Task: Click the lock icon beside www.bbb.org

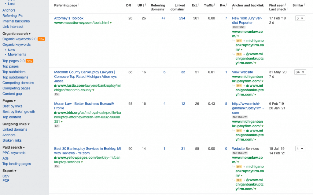Action: pyautogui.click(x=55, y=113)
